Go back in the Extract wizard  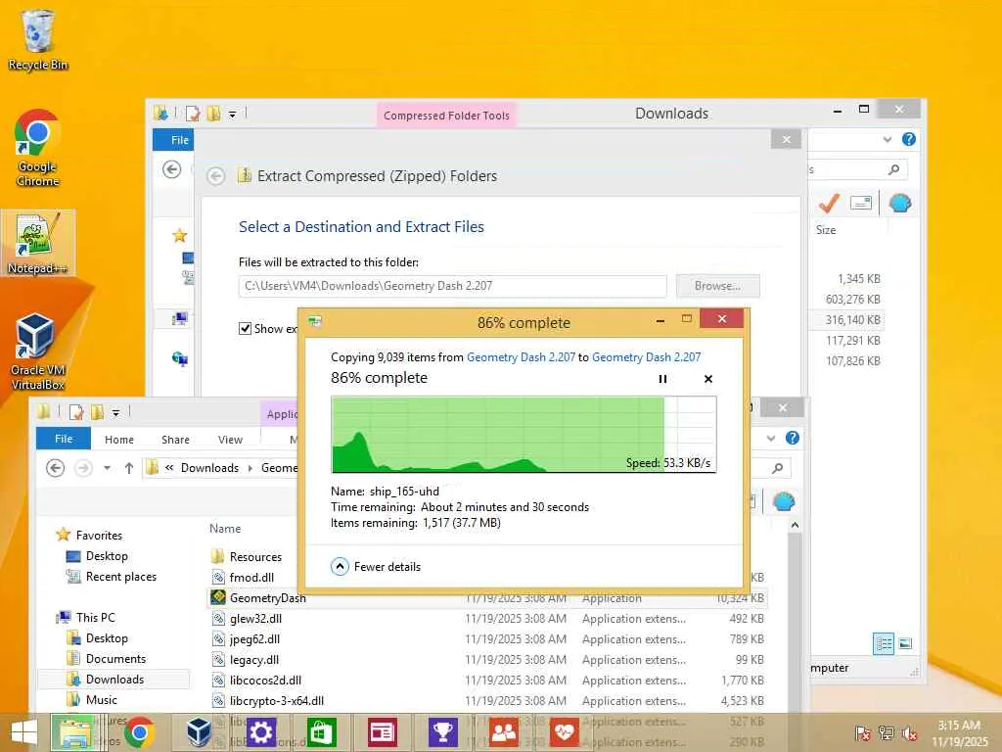point(216,176)
